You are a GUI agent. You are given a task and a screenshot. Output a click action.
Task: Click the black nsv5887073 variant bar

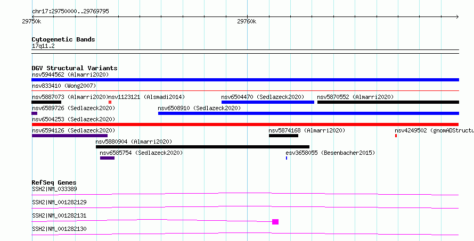tap(46, 102)
